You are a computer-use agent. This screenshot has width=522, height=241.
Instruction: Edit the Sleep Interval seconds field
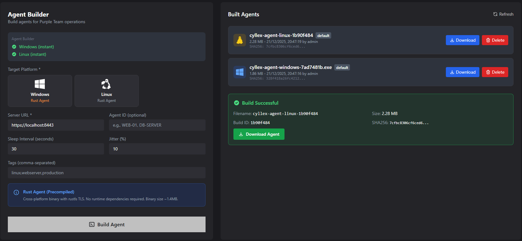pos(56,149)
